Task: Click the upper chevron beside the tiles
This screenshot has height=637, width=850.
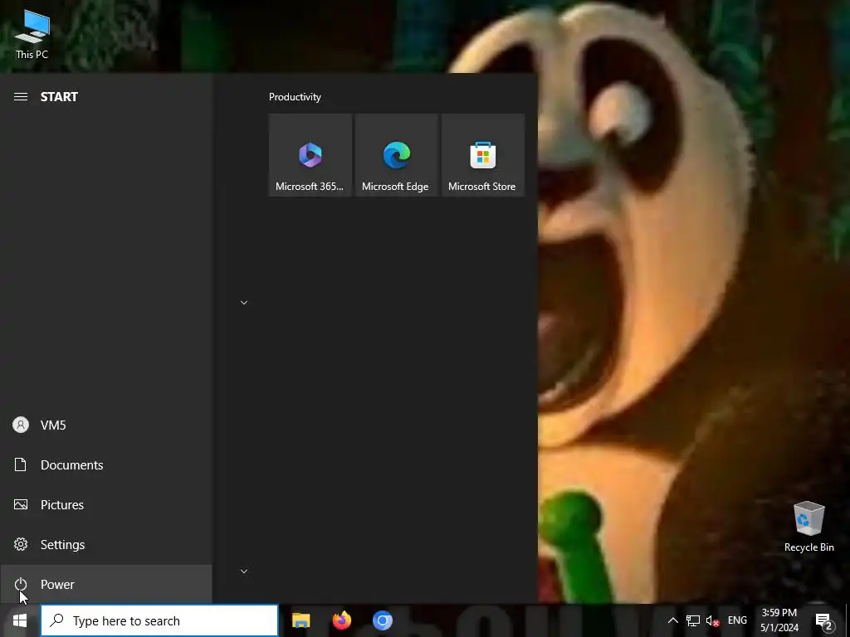Action: pyautogui.click(x=244, y=302)
